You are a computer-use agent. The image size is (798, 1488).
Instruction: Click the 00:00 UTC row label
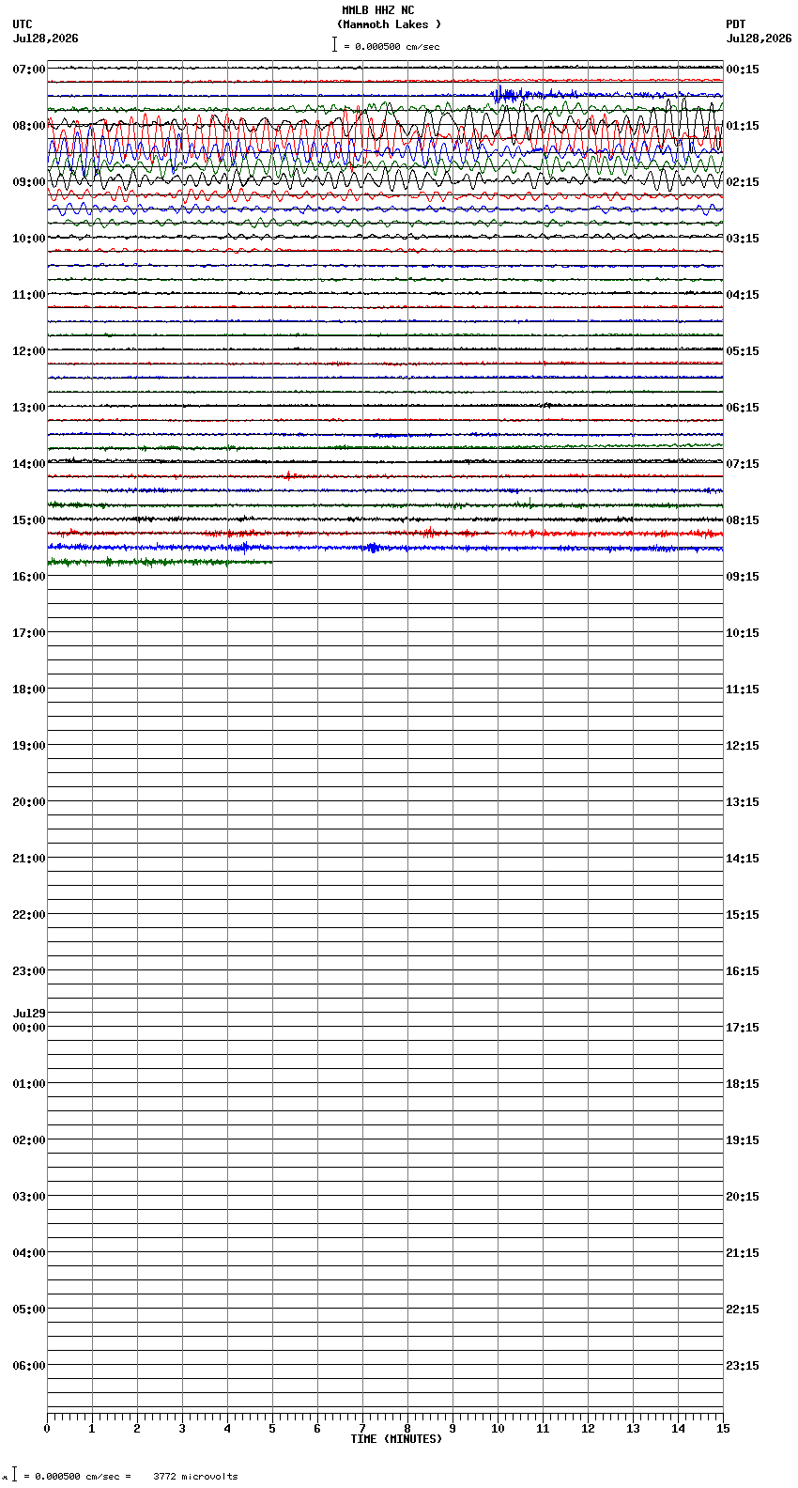(x=29, y=1028)
